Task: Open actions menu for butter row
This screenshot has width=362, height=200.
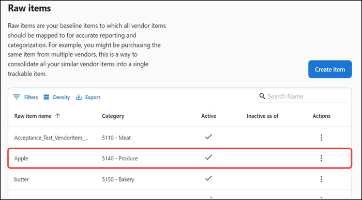Action: pyautogui.click(x=321, y=179)
